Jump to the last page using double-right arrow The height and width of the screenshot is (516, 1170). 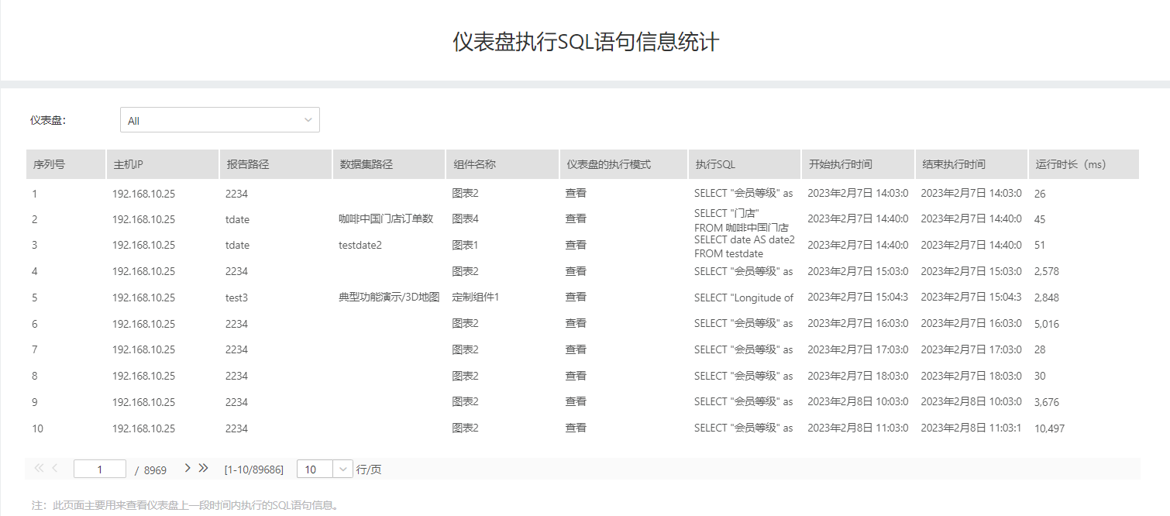pos(203,468)
